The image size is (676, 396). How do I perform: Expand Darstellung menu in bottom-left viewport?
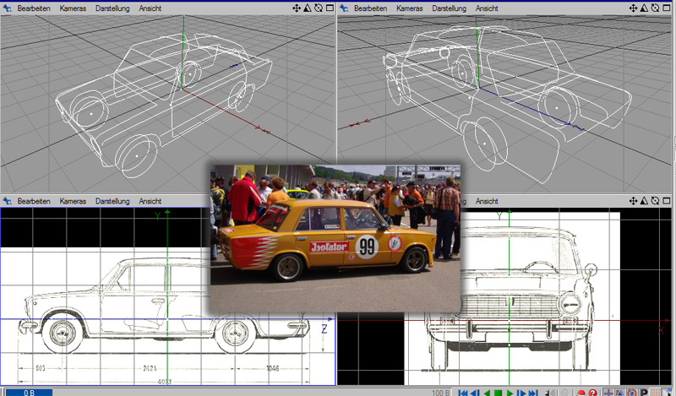click(x=112, y=202)
